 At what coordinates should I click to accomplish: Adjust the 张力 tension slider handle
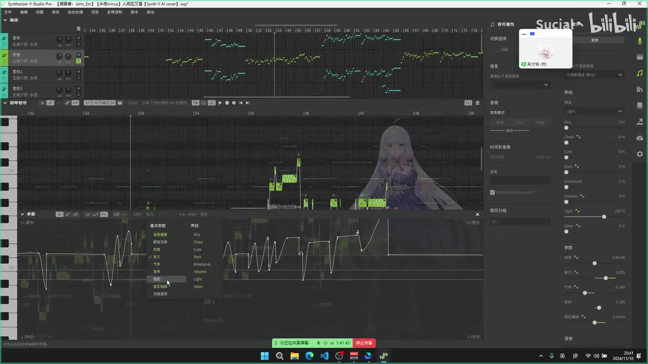tap(605, 278)
